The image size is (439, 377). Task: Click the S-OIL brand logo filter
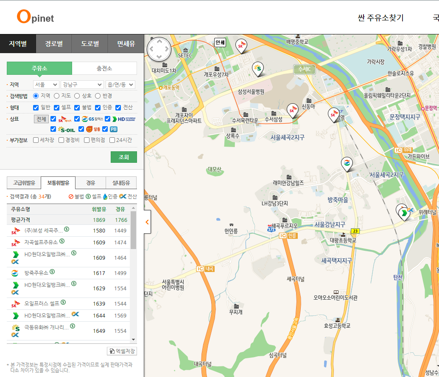click(66, 129)
